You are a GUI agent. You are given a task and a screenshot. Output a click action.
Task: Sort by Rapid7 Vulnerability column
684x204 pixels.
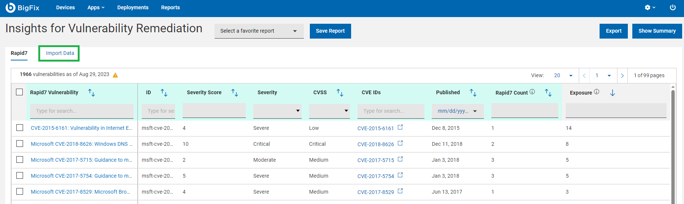91,93
